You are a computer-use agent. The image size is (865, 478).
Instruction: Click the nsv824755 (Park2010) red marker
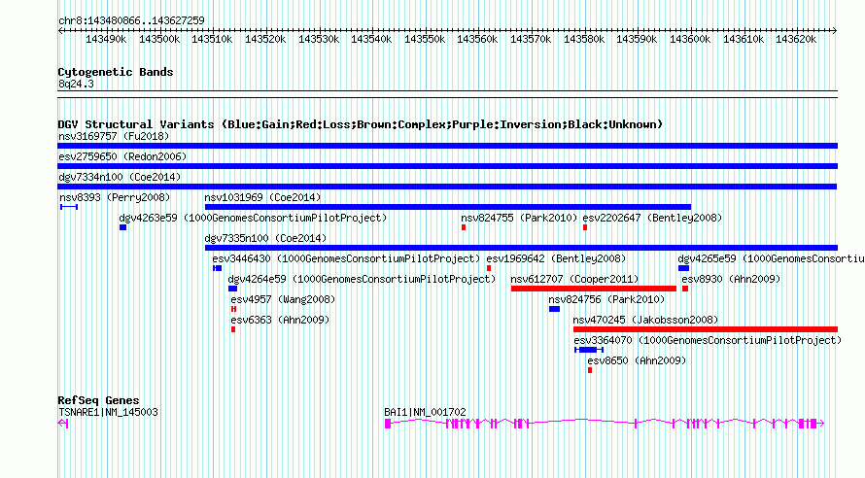[x=464, y=227]
